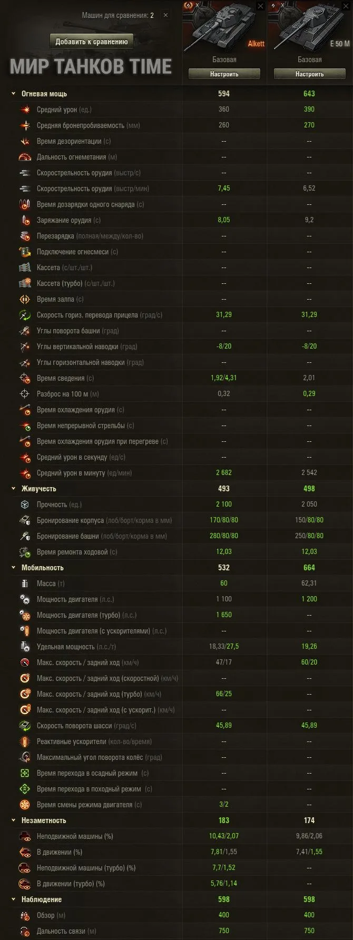This screenshot has height=940, width=353.
Task: Click the Прочность cube icon
Action: pyautogui.click(x=25, y=504)
